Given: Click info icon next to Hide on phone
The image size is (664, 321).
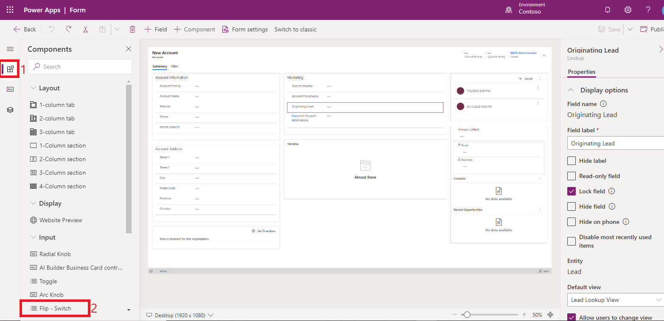Looking at the screenshot, I should coord(626,222).
